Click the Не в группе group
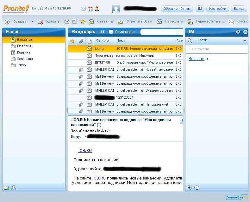250x202 pixels. 199,49
